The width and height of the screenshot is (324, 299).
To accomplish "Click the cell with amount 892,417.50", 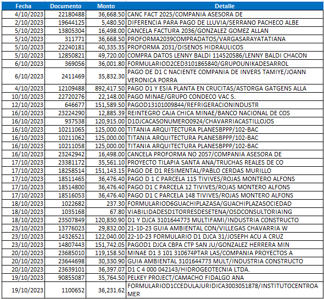I will [x=106, y=88].
